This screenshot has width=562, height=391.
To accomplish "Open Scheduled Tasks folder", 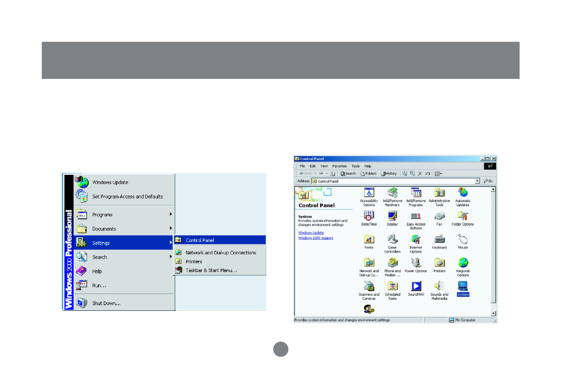I will pyautogui.click(x=392, y=291).
